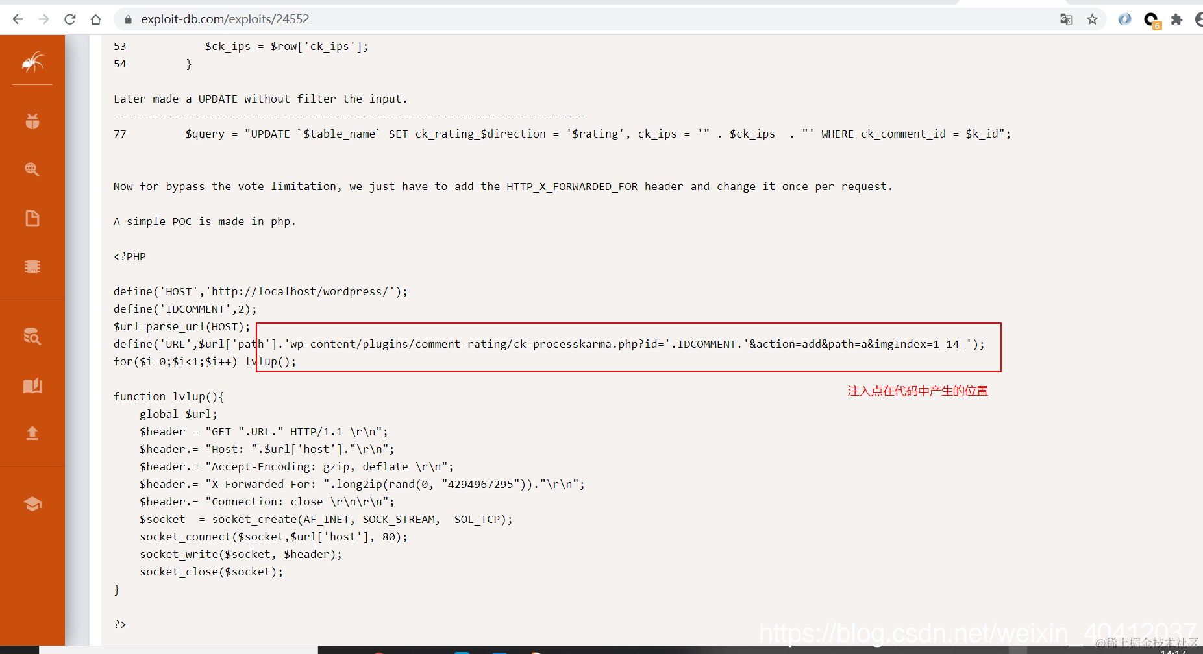Click the browser forward arrow

click(43, 19)
